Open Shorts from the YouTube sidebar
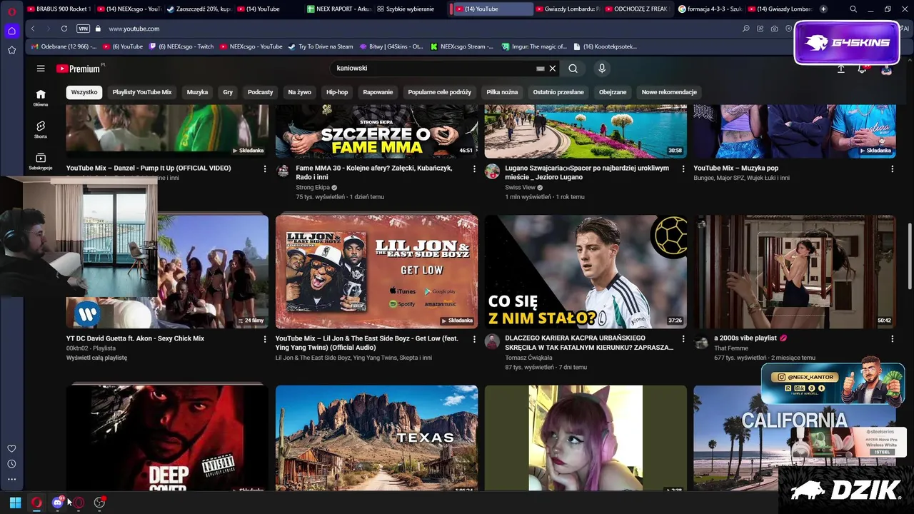Screen dimensions: 914x514 41,129
